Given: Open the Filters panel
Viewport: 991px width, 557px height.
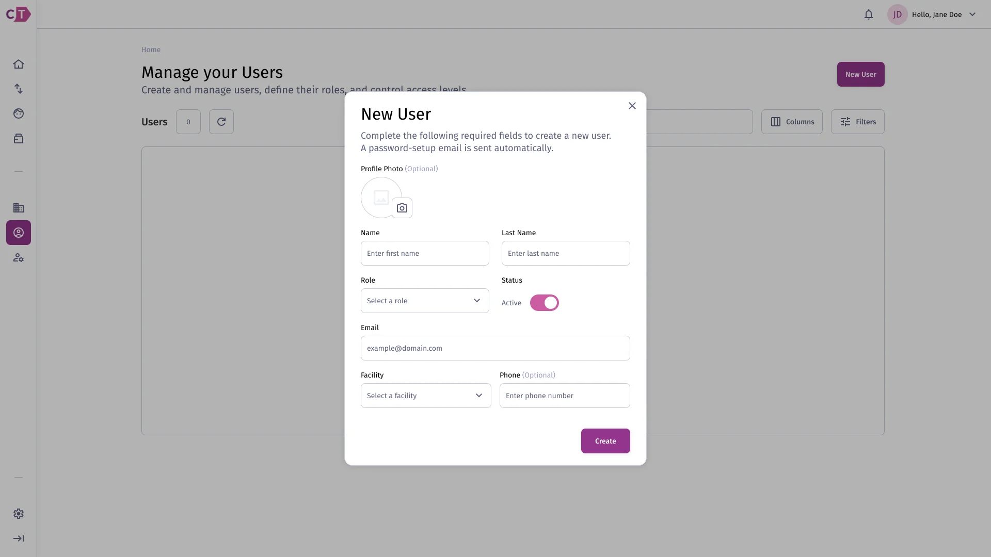Looking at the screenshot, I should click(x=857, y=122).
